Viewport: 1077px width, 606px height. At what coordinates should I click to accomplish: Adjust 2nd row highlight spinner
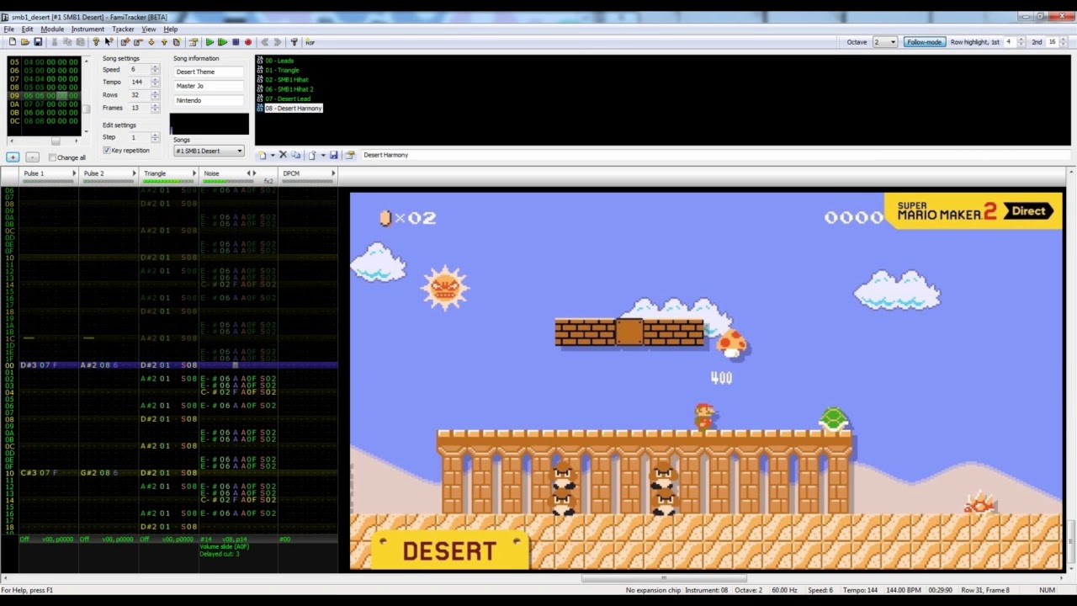coord(1064,42)
